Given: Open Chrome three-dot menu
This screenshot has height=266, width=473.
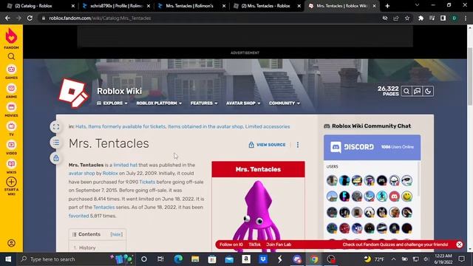Looking at the screenshot, I should (466, 18).
